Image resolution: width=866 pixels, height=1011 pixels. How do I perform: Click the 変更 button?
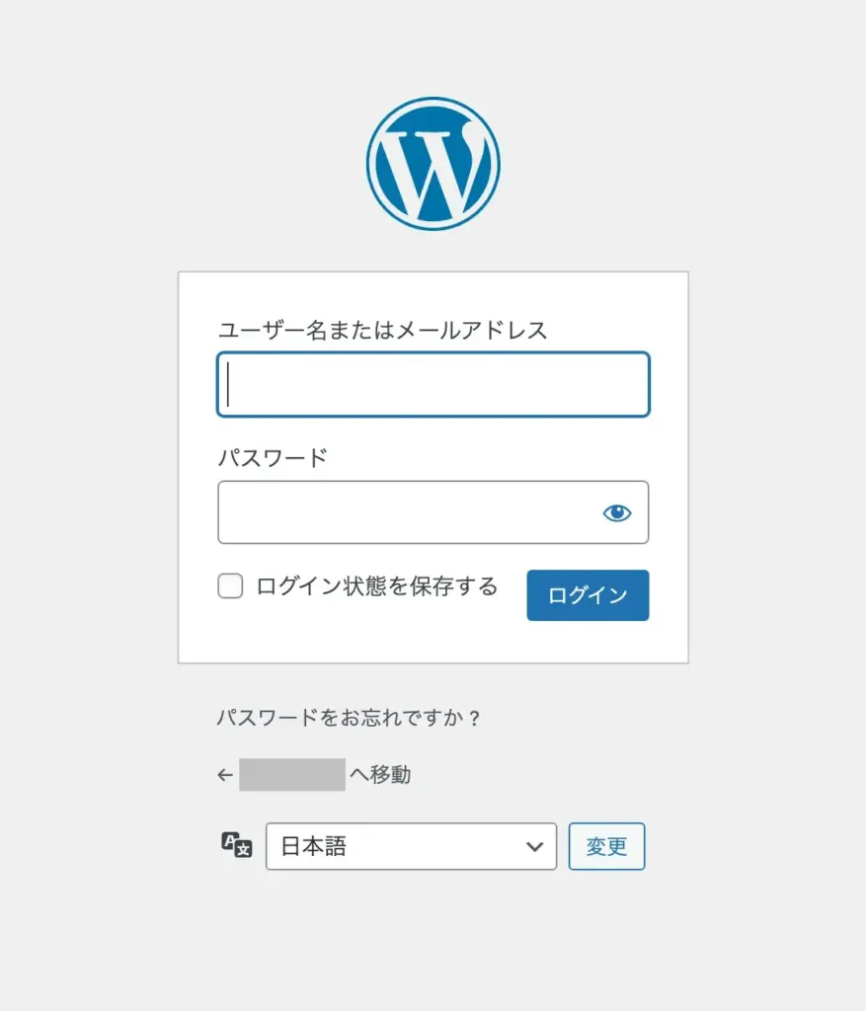coord(606,846)
